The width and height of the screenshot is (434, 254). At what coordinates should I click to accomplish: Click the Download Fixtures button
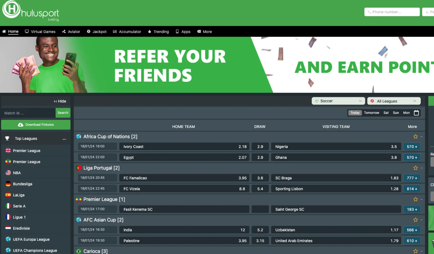tap(36, 125)
